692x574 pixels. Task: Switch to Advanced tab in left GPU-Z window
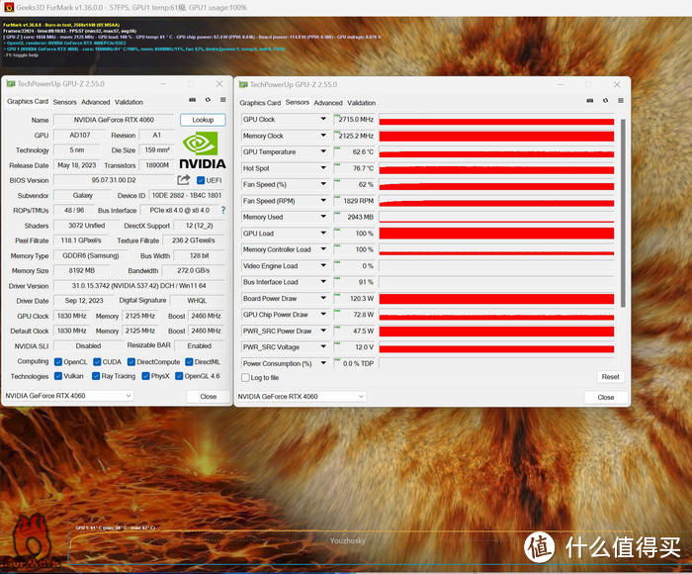click(x=95, y=102)
